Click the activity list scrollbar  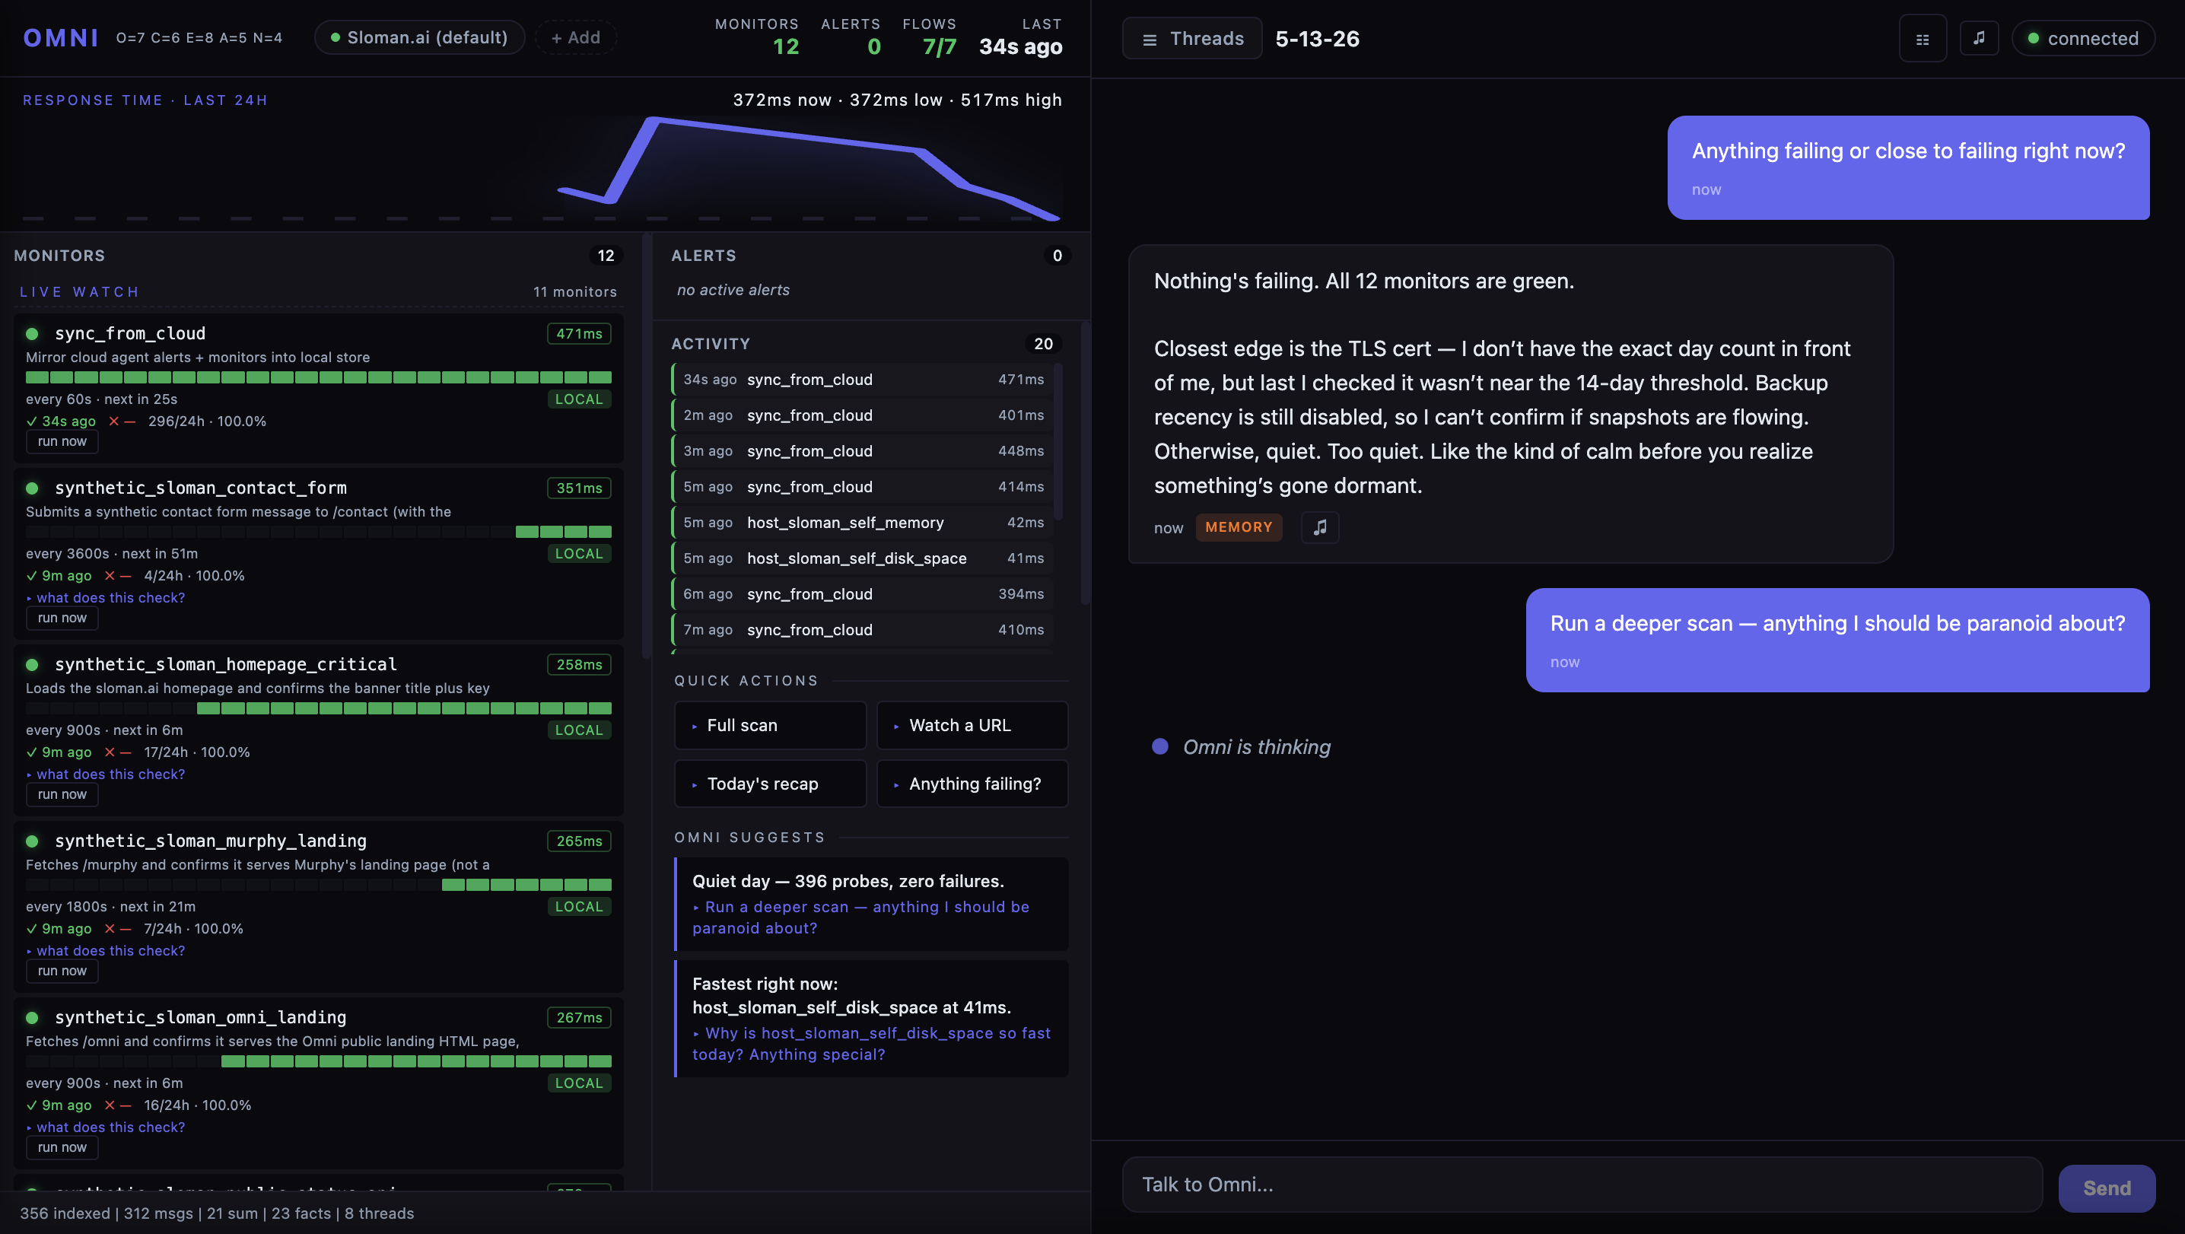click(x=1058, y=441)
